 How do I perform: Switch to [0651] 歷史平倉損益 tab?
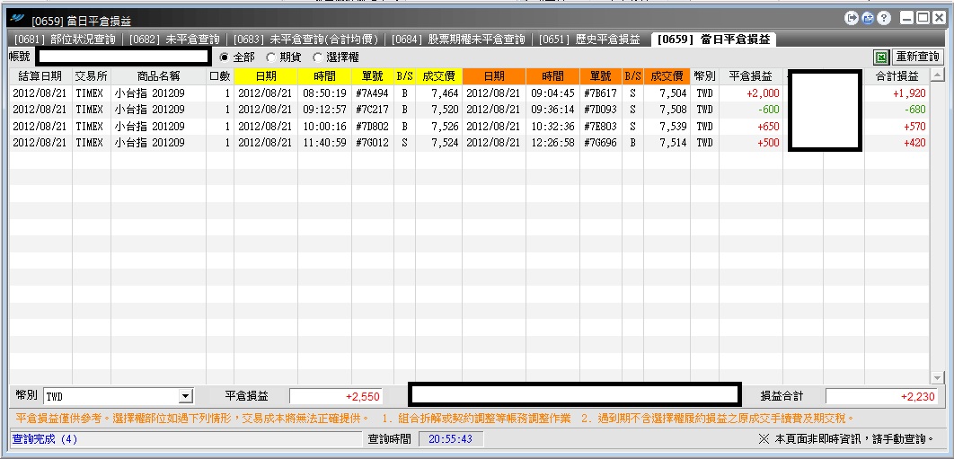(589, 40)
